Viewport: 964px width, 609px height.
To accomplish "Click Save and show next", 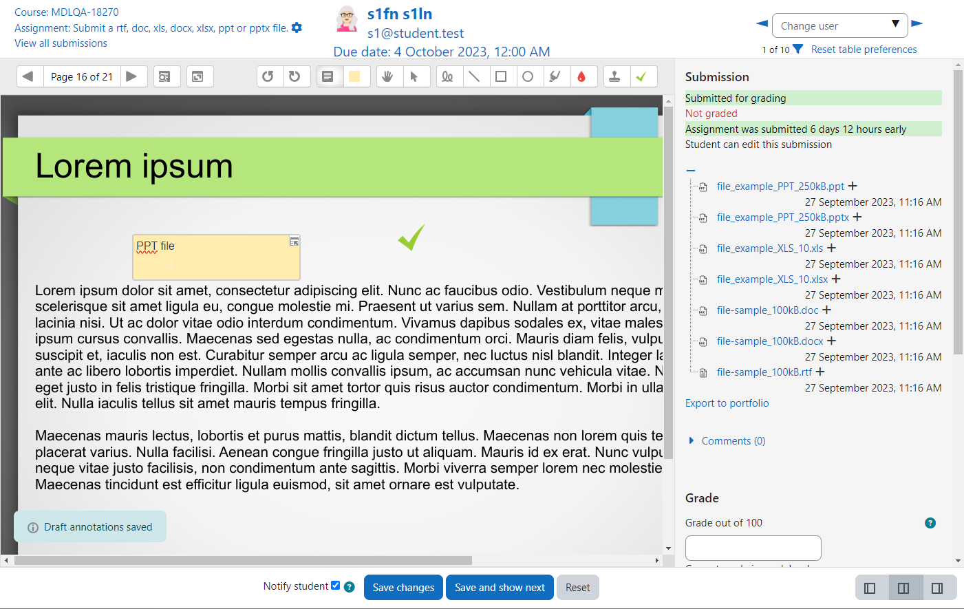I will coord(500,588).
